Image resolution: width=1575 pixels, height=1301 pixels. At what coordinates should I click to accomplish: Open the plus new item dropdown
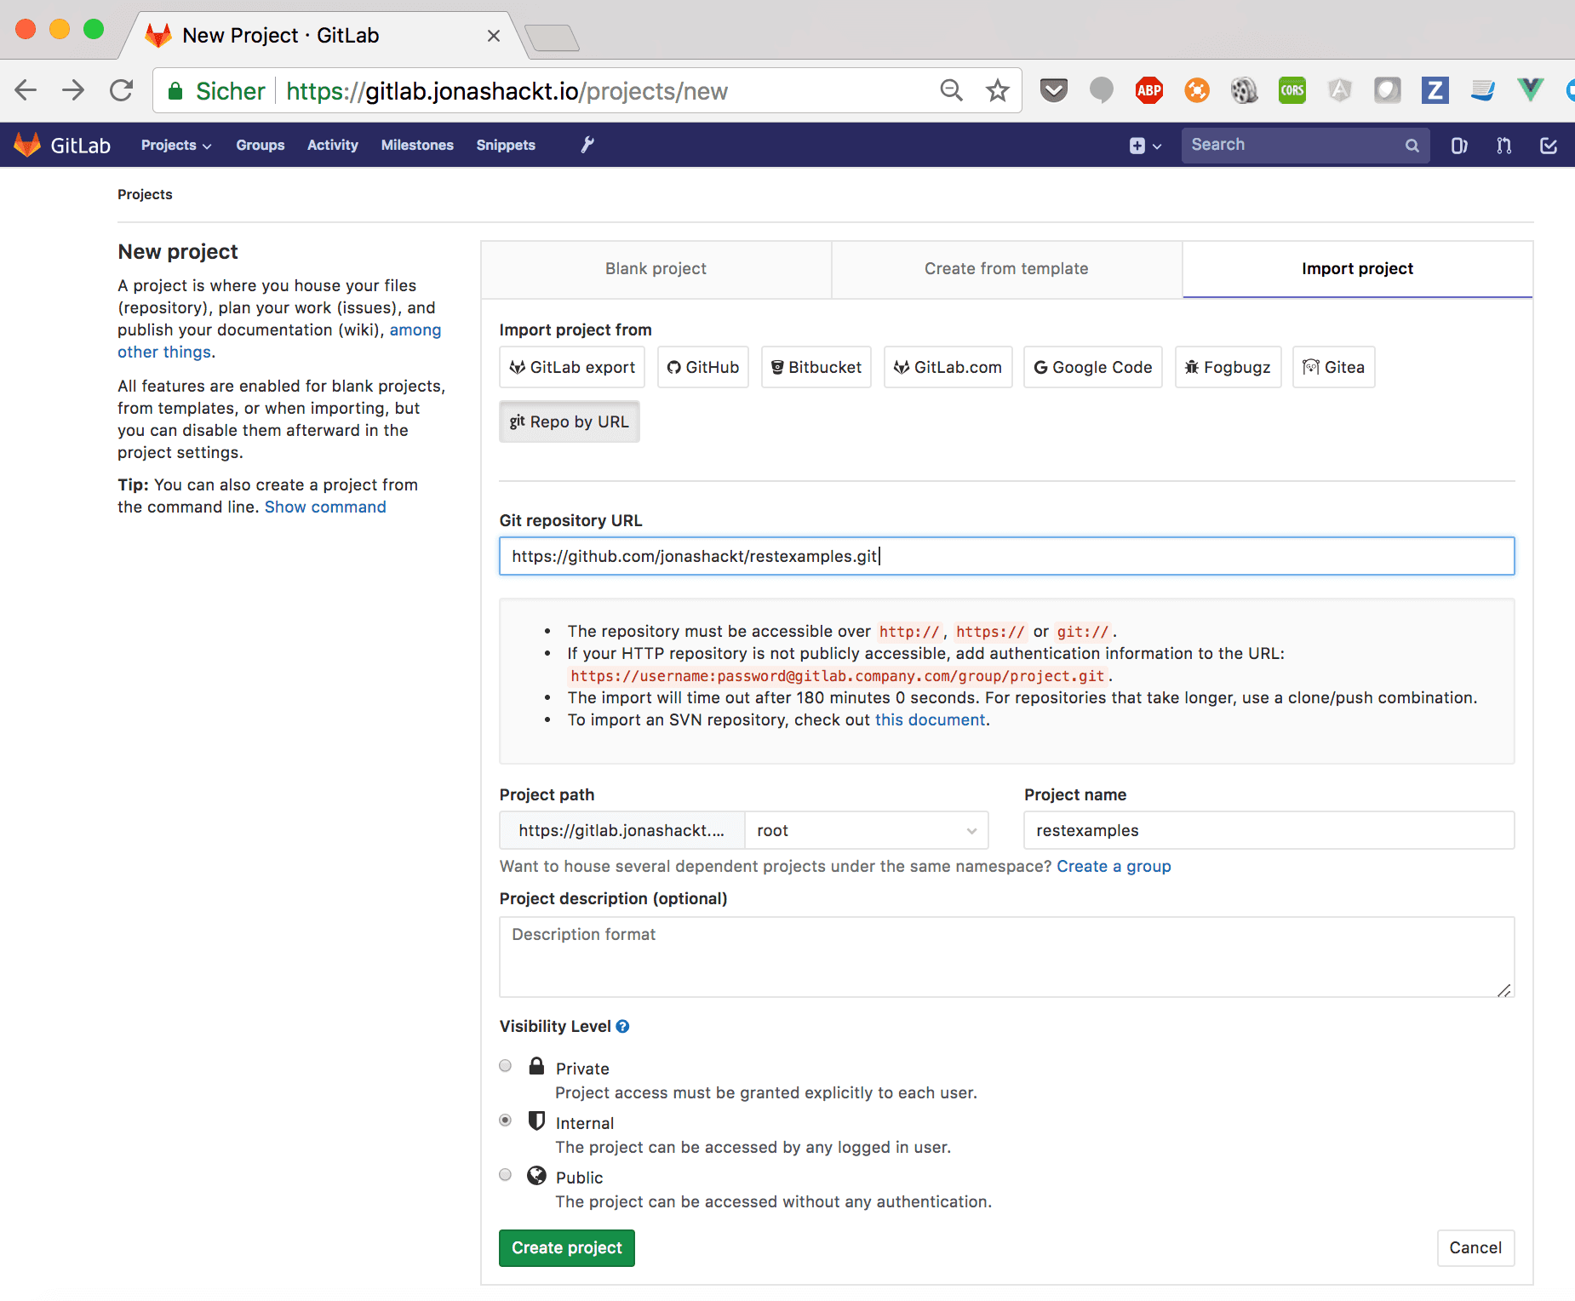(x=1144, y=146)
